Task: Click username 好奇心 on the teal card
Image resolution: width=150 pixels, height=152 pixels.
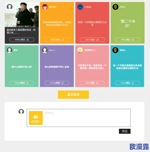Action: [122, 50]
